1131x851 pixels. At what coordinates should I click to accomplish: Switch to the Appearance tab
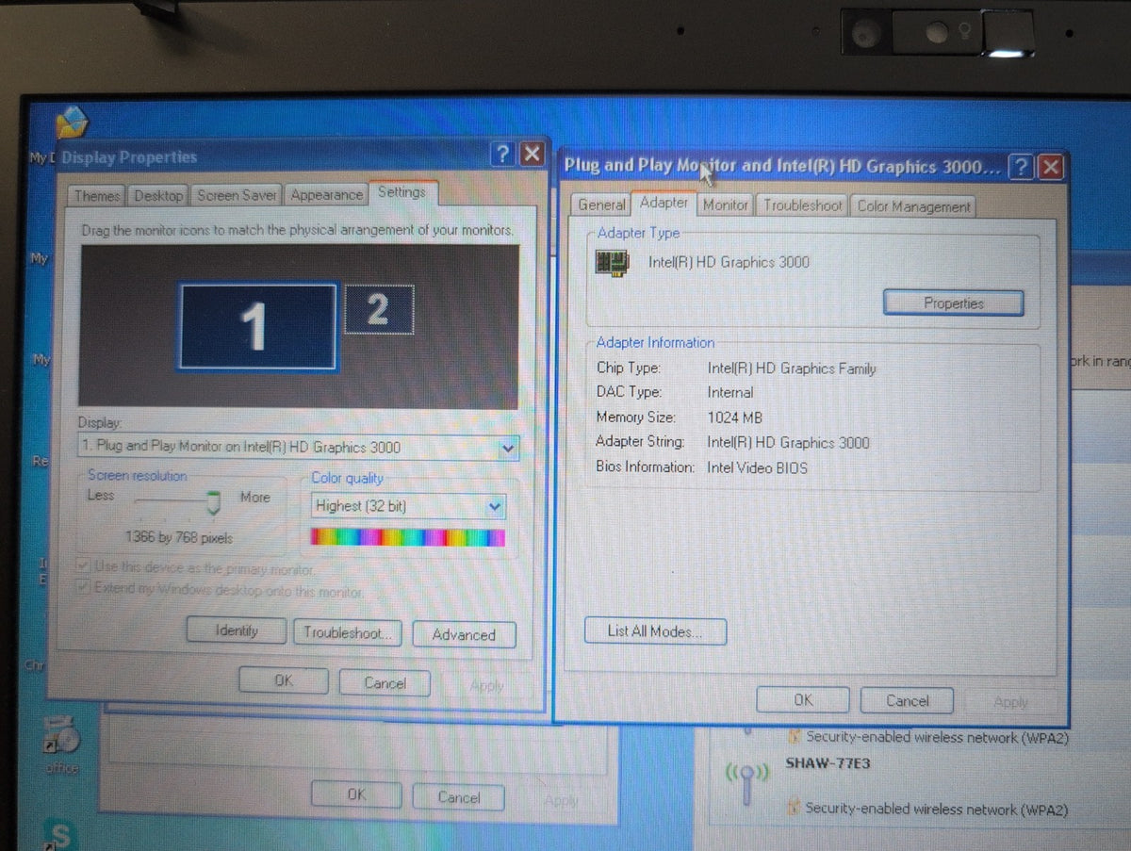[x=326, y=194]
